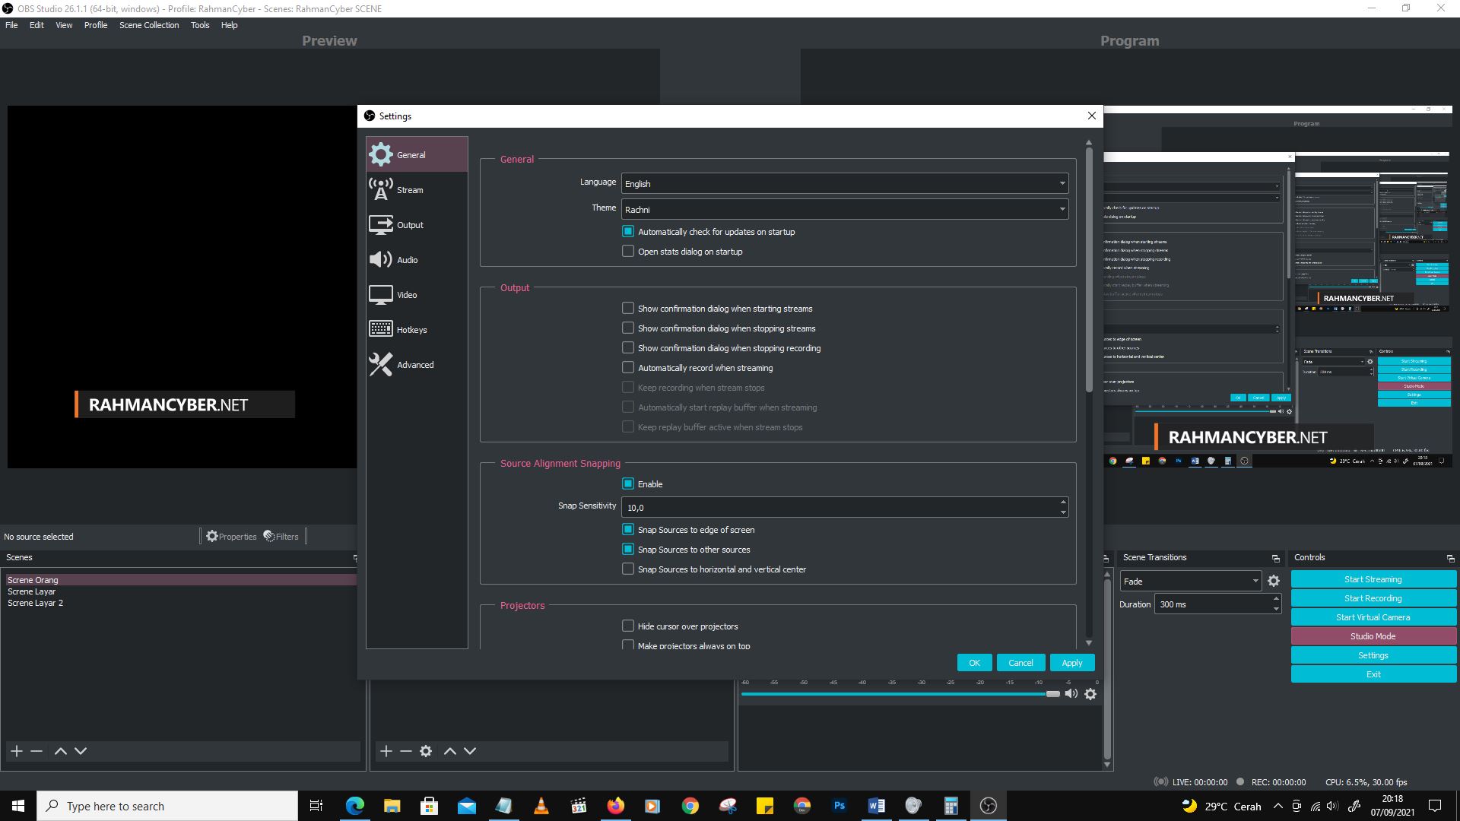Image resolution: width=1460 pixels, height=821 pixels.
Task: Click the Hotkeys settings icon
Action: pyautogui.click(x=380, y=329)
